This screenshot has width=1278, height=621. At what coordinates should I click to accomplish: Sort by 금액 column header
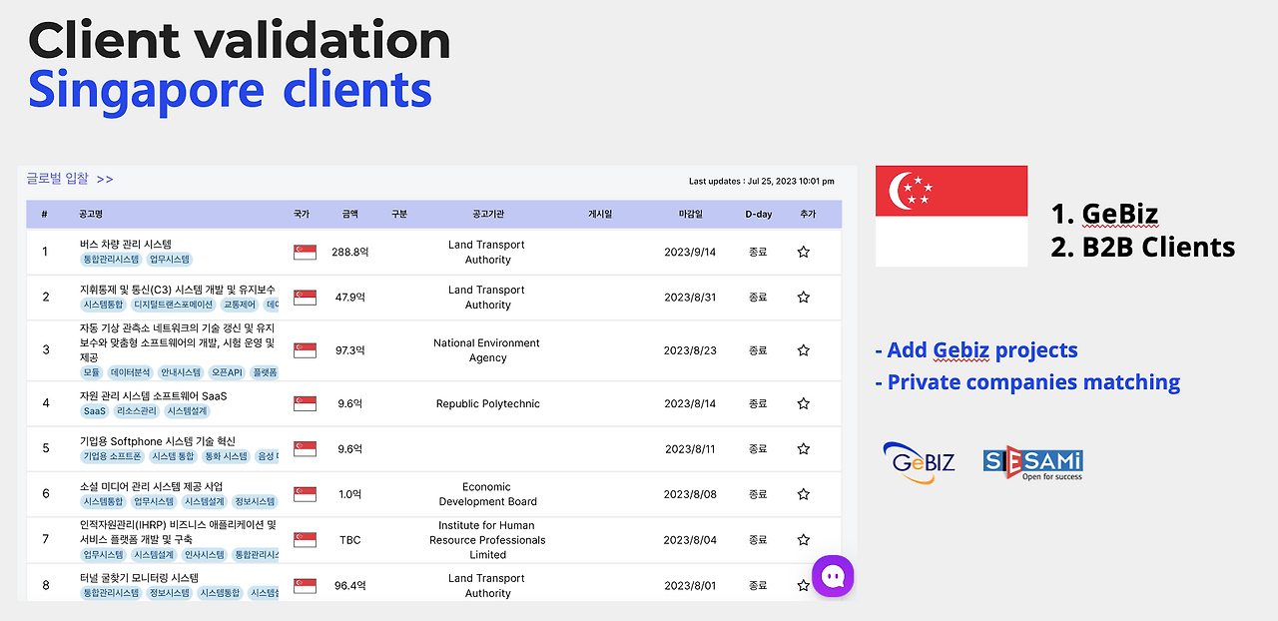[x=349, y=215]
